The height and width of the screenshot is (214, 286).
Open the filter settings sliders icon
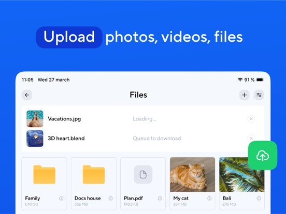[x=259, y=95]
